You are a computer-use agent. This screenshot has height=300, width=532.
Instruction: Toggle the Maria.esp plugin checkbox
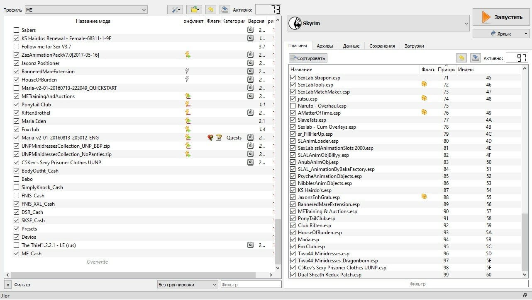tap(293, 239)
